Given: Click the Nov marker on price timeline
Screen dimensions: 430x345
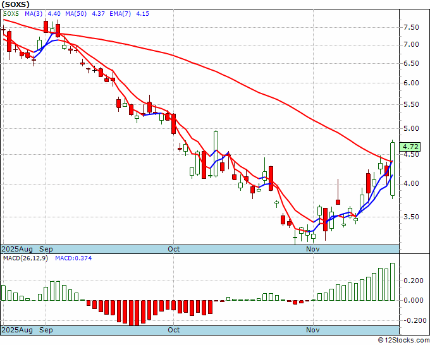Looking at the screenshot, I should 313,249.
